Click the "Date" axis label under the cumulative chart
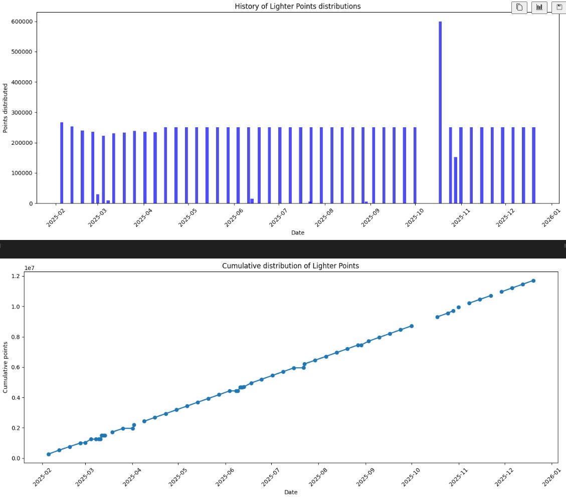566x499 pixels. tap(291, 492)
